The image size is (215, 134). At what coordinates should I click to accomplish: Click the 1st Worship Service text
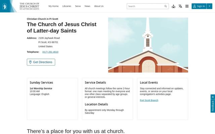coord(41,88)
